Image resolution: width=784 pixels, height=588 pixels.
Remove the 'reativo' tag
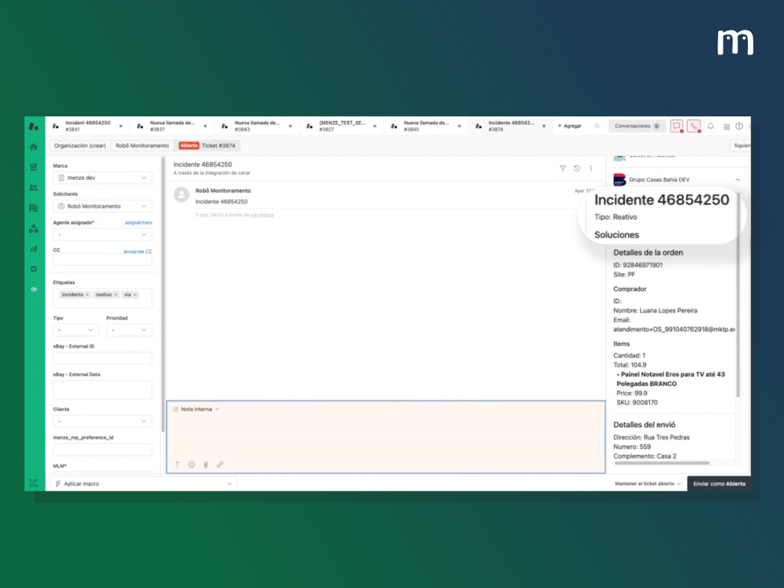pyautogui.click(x=116, y=295)
